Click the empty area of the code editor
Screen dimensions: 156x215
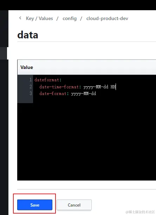95,139
